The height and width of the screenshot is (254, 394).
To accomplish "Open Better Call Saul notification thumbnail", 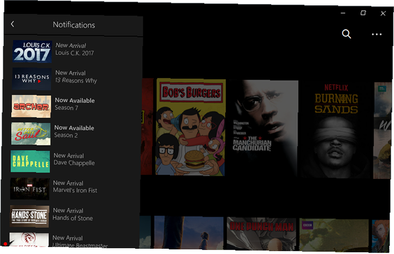I will click(x=31, y=134).
